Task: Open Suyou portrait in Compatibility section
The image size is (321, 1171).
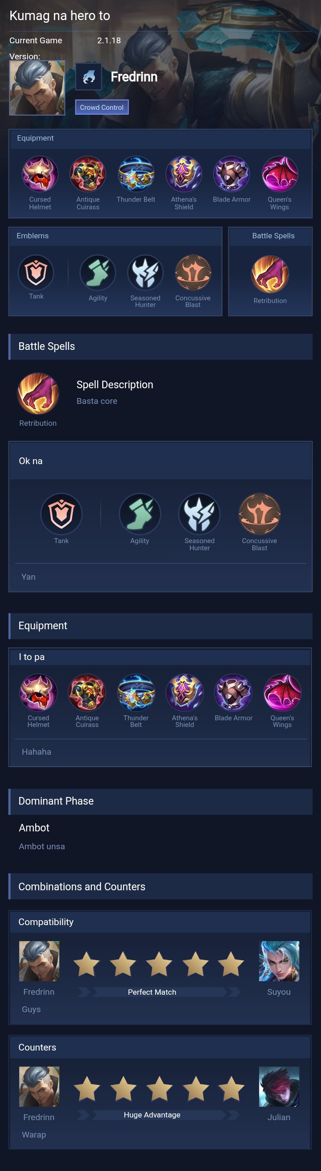Action: click(x=279, y=961)
